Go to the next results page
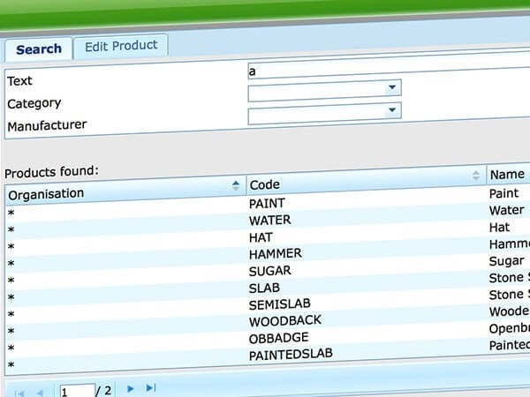This screenshot has width=530, height=397. pyautogui.click(x=130, y=389)
